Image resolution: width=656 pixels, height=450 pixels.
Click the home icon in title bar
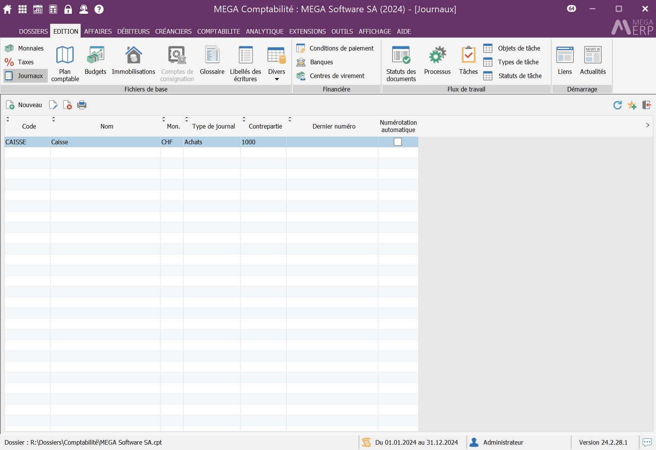pos(7,9)
